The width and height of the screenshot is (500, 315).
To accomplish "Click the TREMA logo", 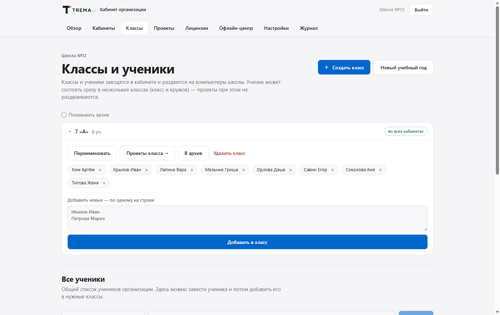I will click(x=79, y=10).
